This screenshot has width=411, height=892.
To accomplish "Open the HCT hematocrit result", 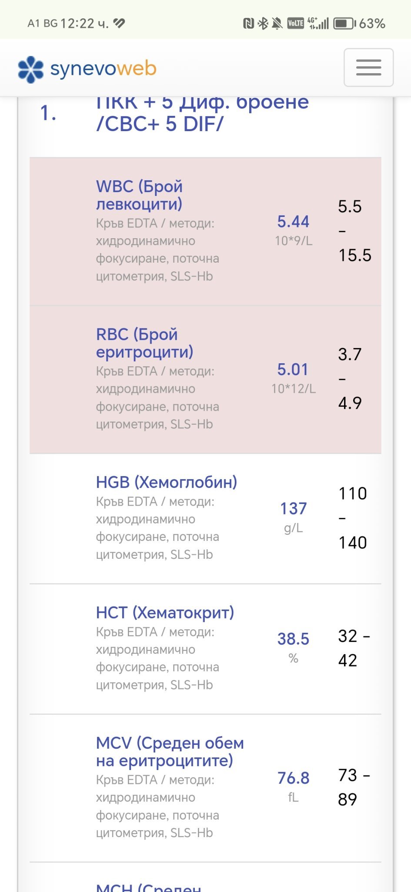I will click(x=165, y=613).
